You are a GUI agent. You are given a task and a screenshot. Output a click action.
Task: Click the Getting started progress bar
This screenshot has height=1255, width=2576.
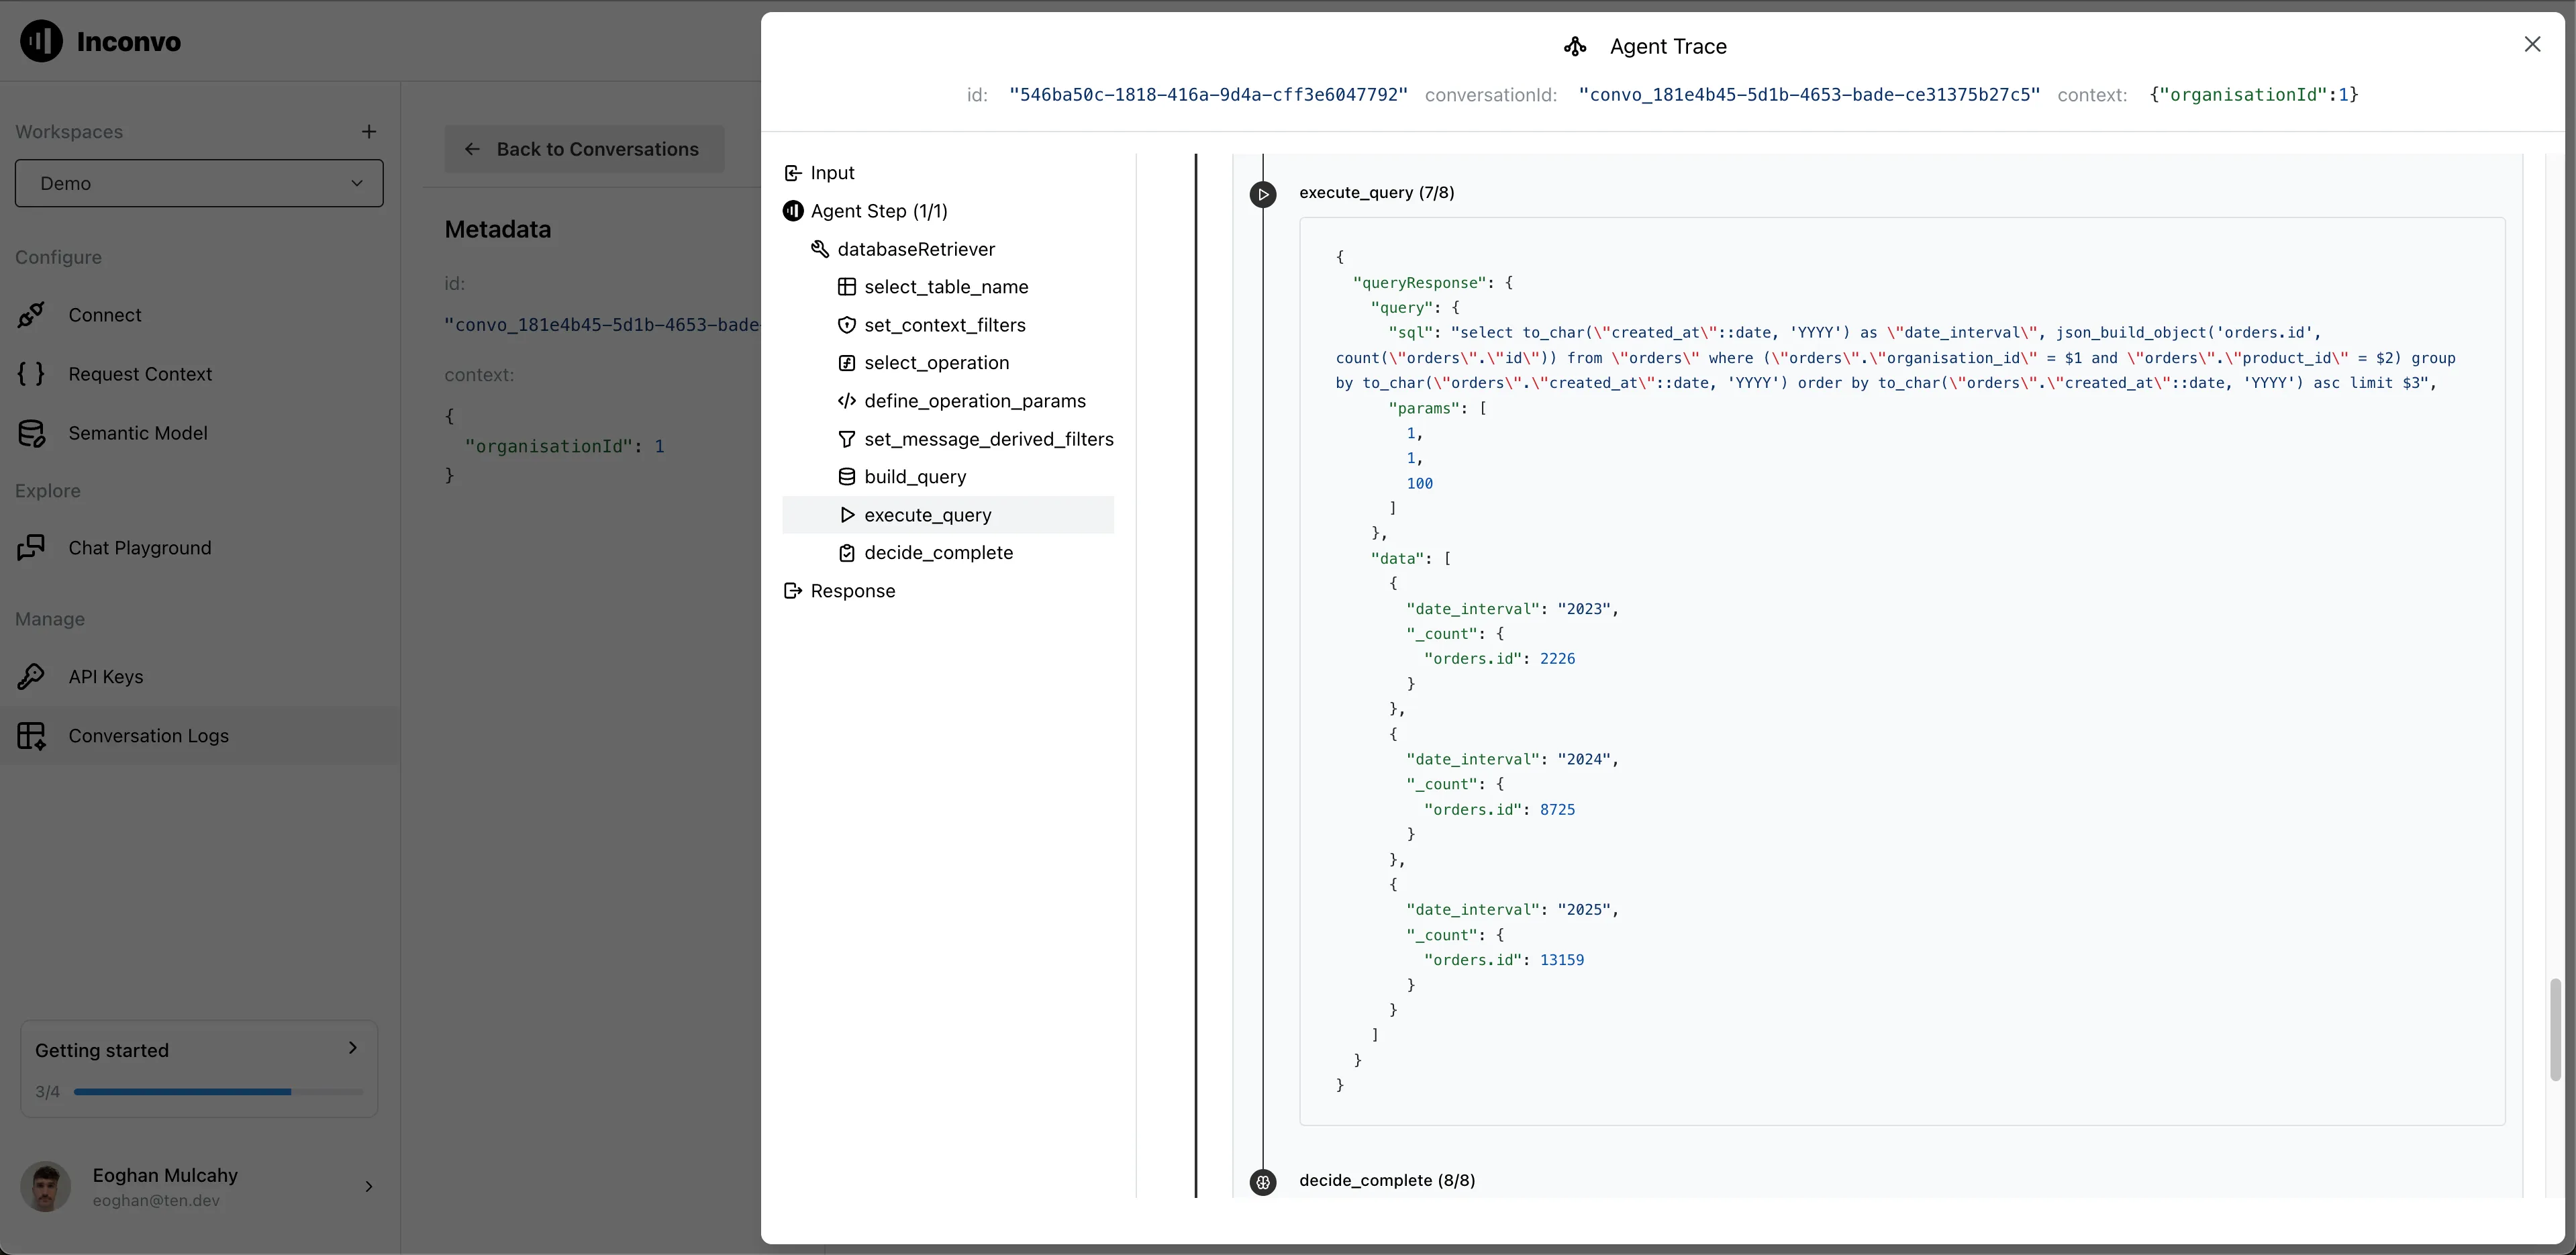coord(218,1092)
